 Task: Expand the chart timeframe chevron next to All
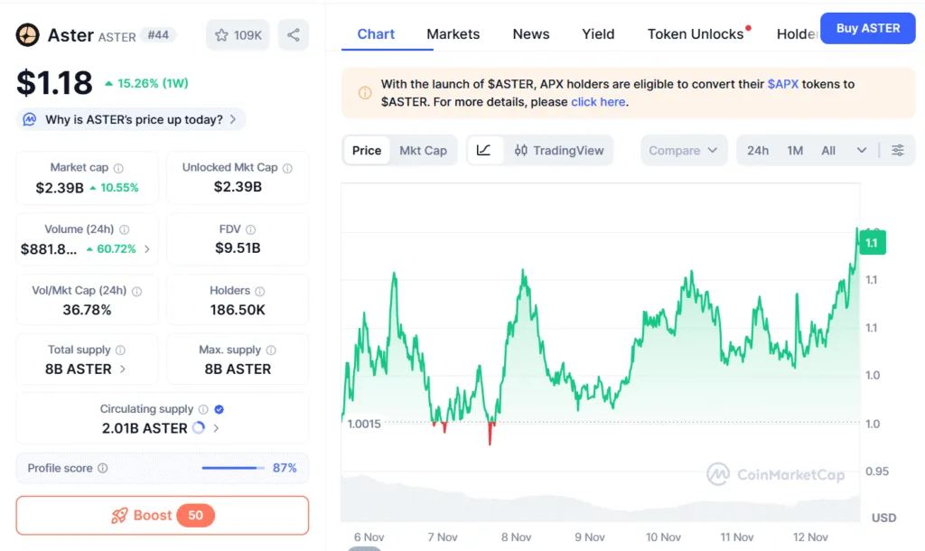click(861, 150)
